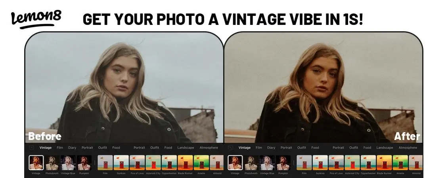The image size is (446, 178).
Task: Apply the Sunkiss filter thumbnail in After panel
Action: (x=320, y=163)
